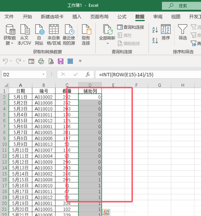Select column D header
Screen dimensions: 201x216
point(90,85)
